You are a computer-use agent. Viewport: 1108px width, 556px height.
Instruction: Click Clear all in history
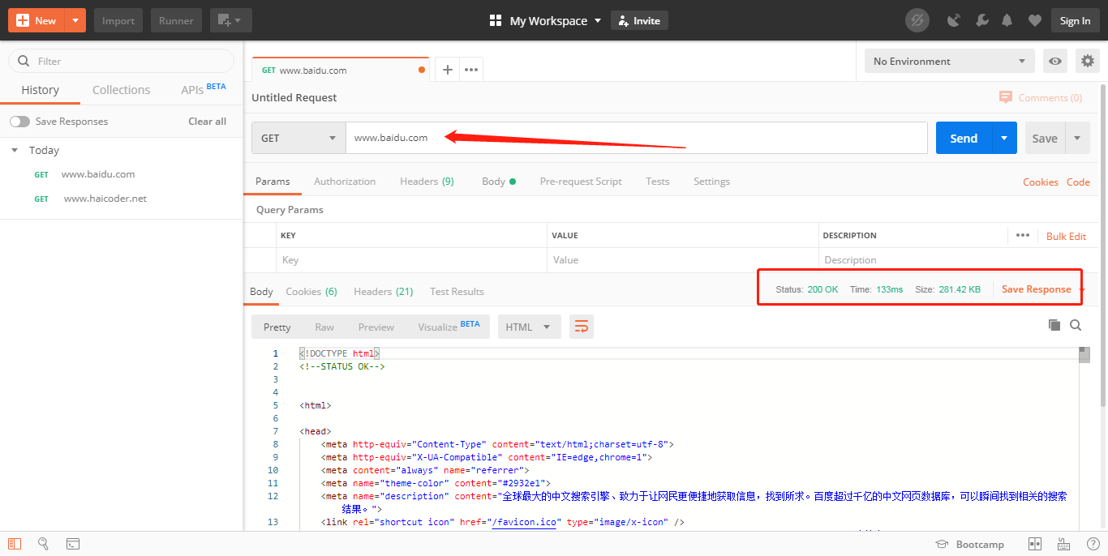click(208, 122)
